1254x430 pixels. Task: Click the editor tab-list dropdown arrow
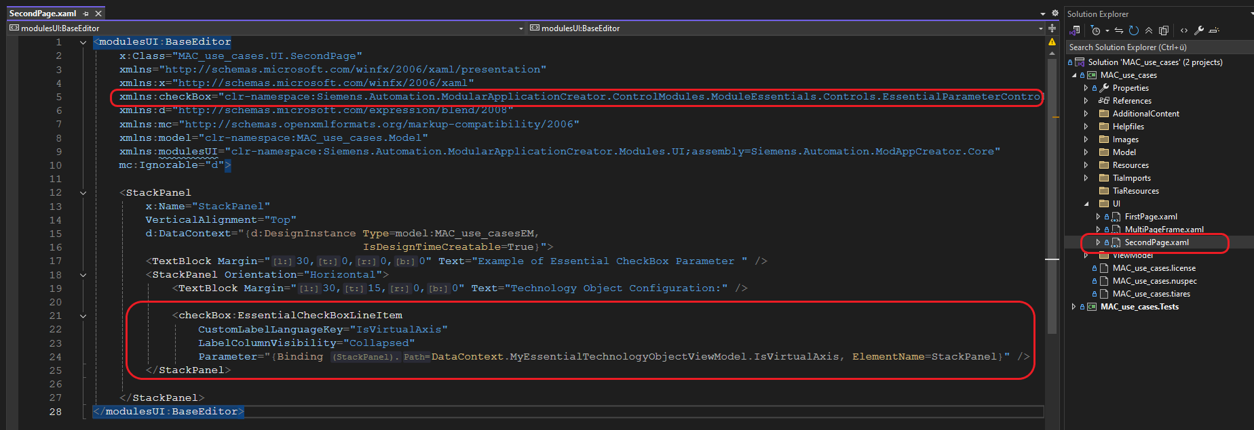pyautogui.click(x=1043, y=14)
